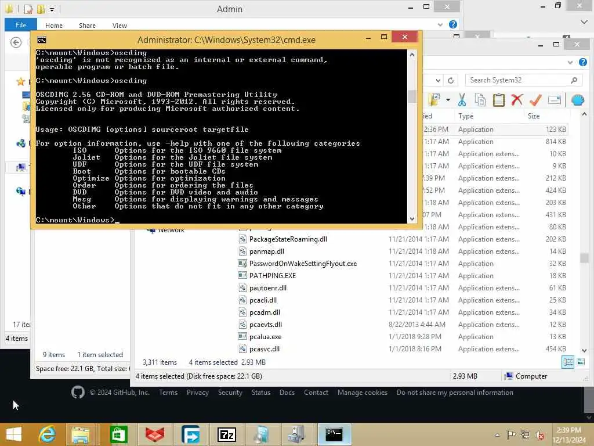
Task: Select PATHPING.EXE file
Action: click(273, 276)
